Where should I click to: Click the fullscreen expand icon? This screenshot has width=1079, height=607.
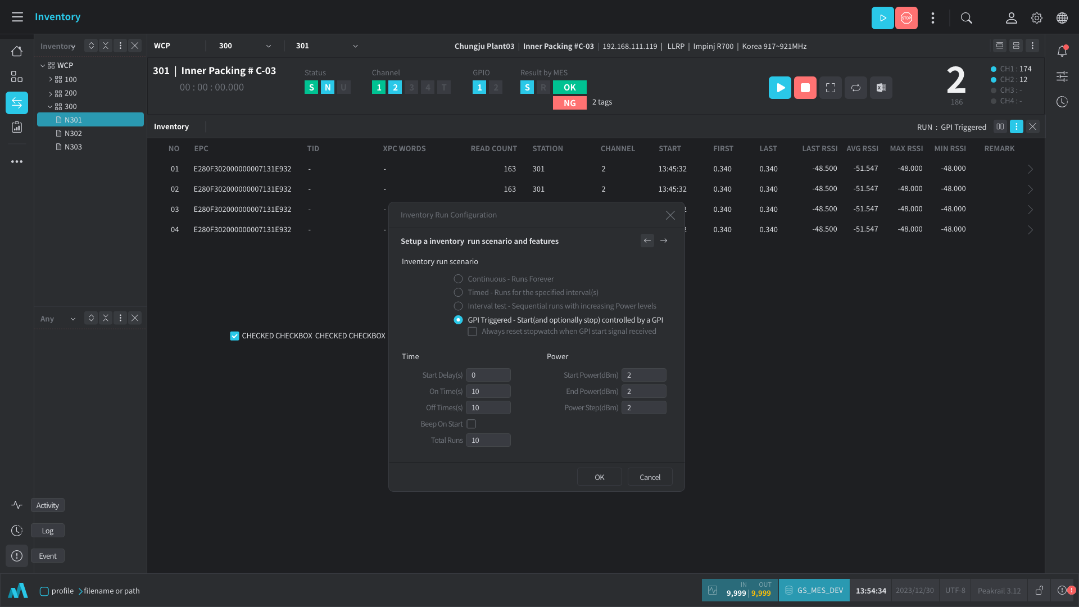point(830,88)
